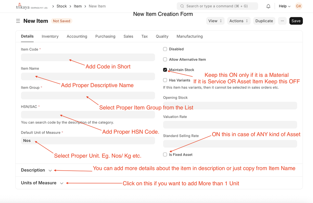Enable the Has Variants checkbox
Image resolution: width=313 pixels, height=203 pixels.
165,80
